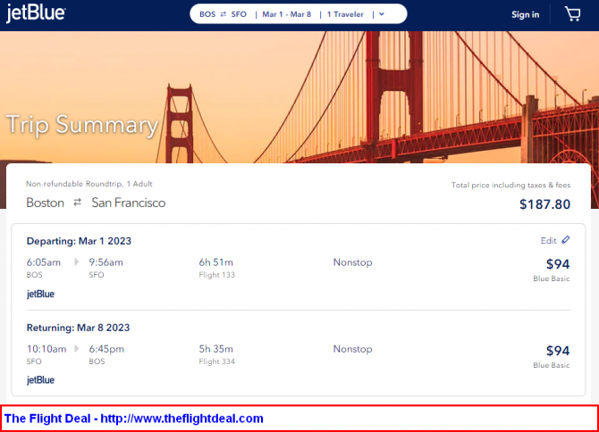Click 10:10am departure time
Viewport: 599px width, 432px height.
click(x=46, y=348)
